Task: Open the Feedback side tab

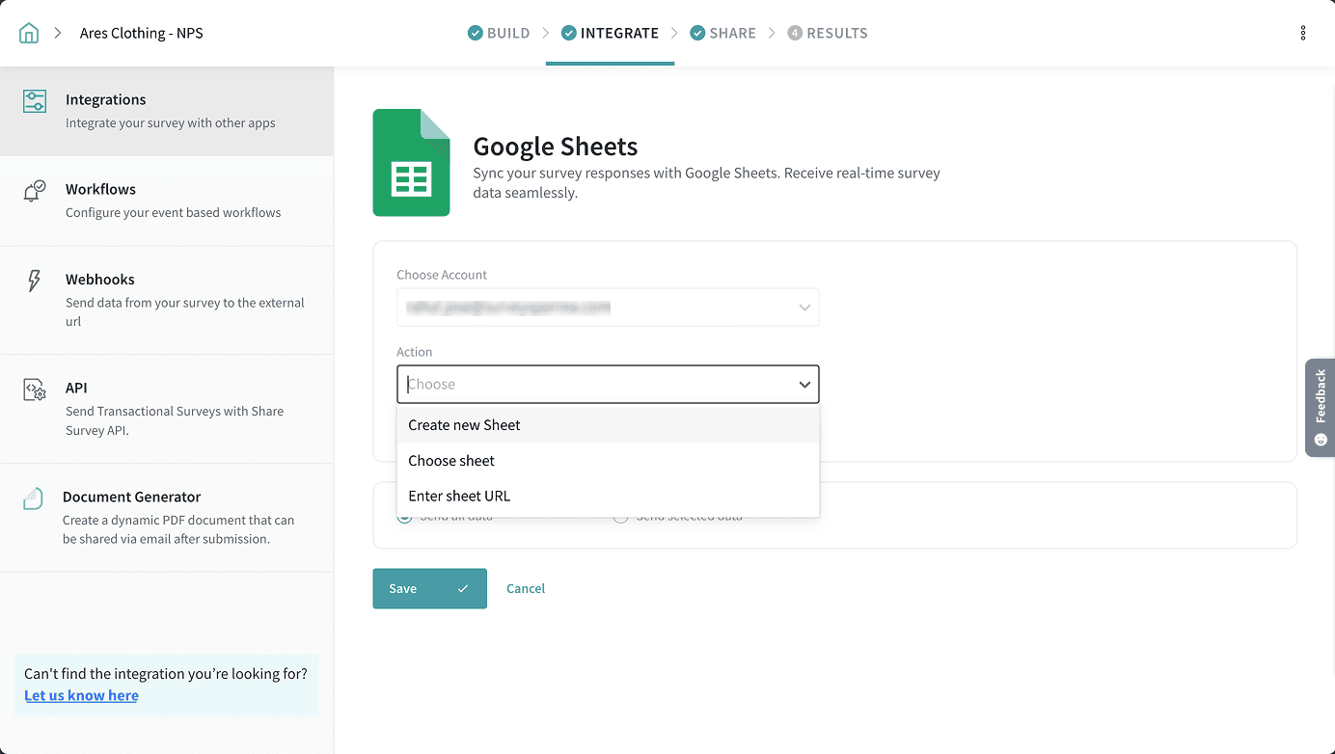Action: pos(1321,407)
